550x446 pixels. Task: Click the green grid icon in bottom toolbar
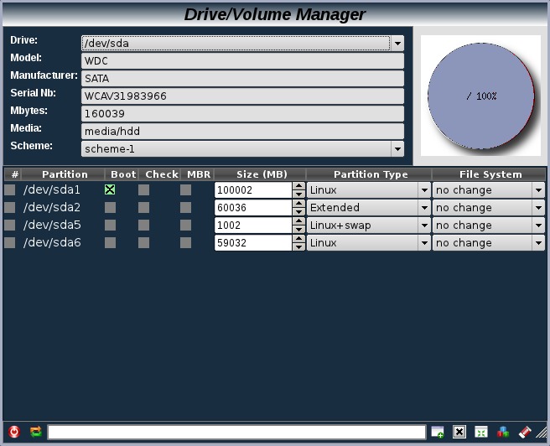click(x=481, y=432)
